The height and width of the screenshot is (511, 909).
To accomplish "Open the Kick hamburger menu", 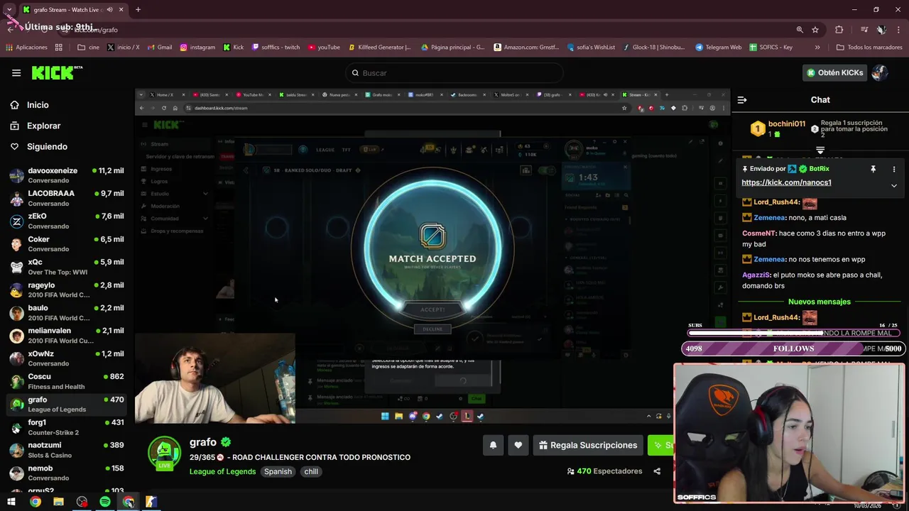I will click(16, 72).
